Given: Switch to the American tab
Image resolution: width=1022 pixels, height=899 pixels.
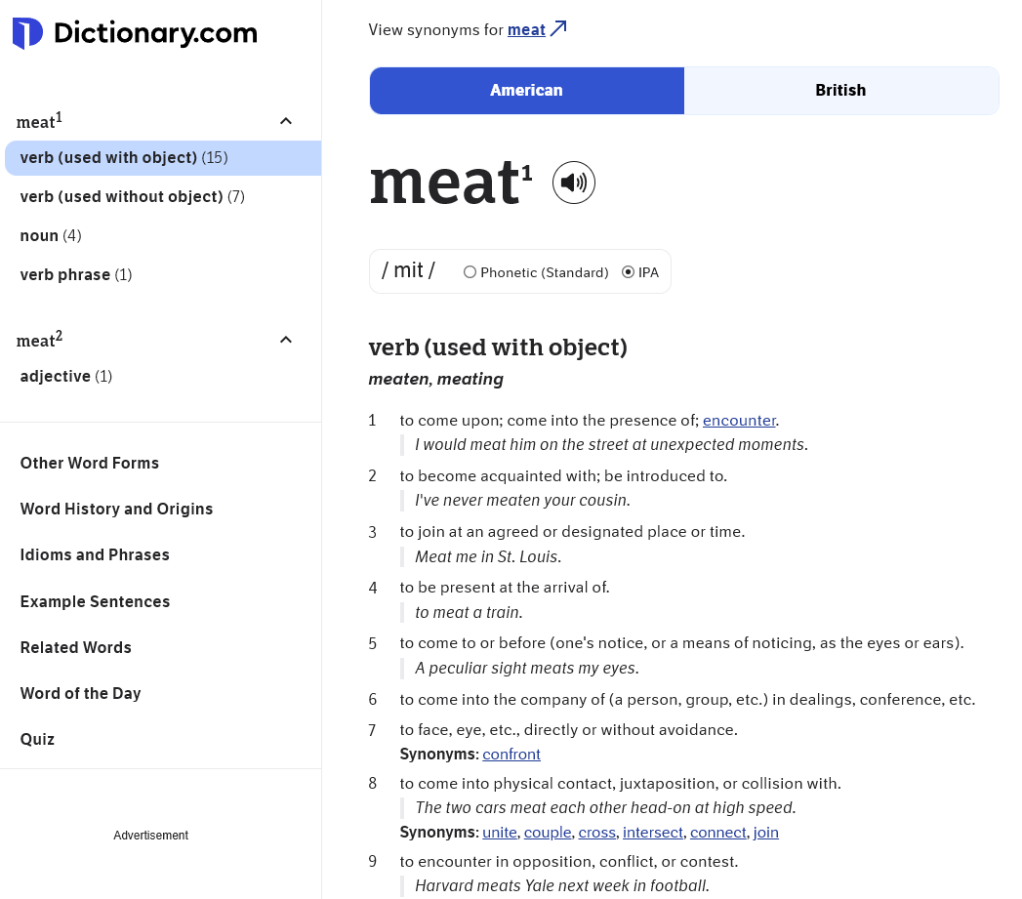Looking at the screenshot, I should pyautogui.click(x=526, y=91).
